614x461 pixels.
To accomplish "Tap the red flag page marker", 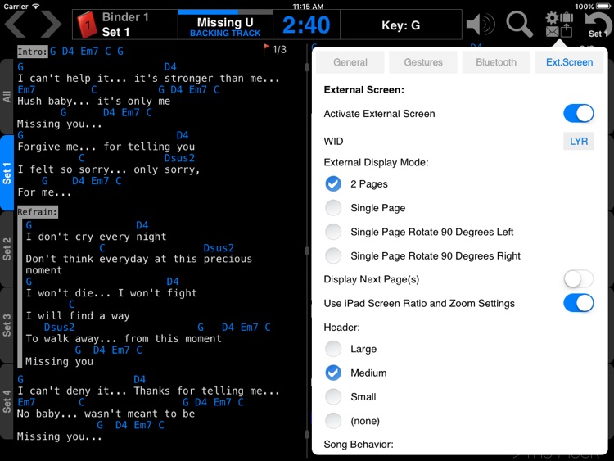I will [x=266, y=49].
